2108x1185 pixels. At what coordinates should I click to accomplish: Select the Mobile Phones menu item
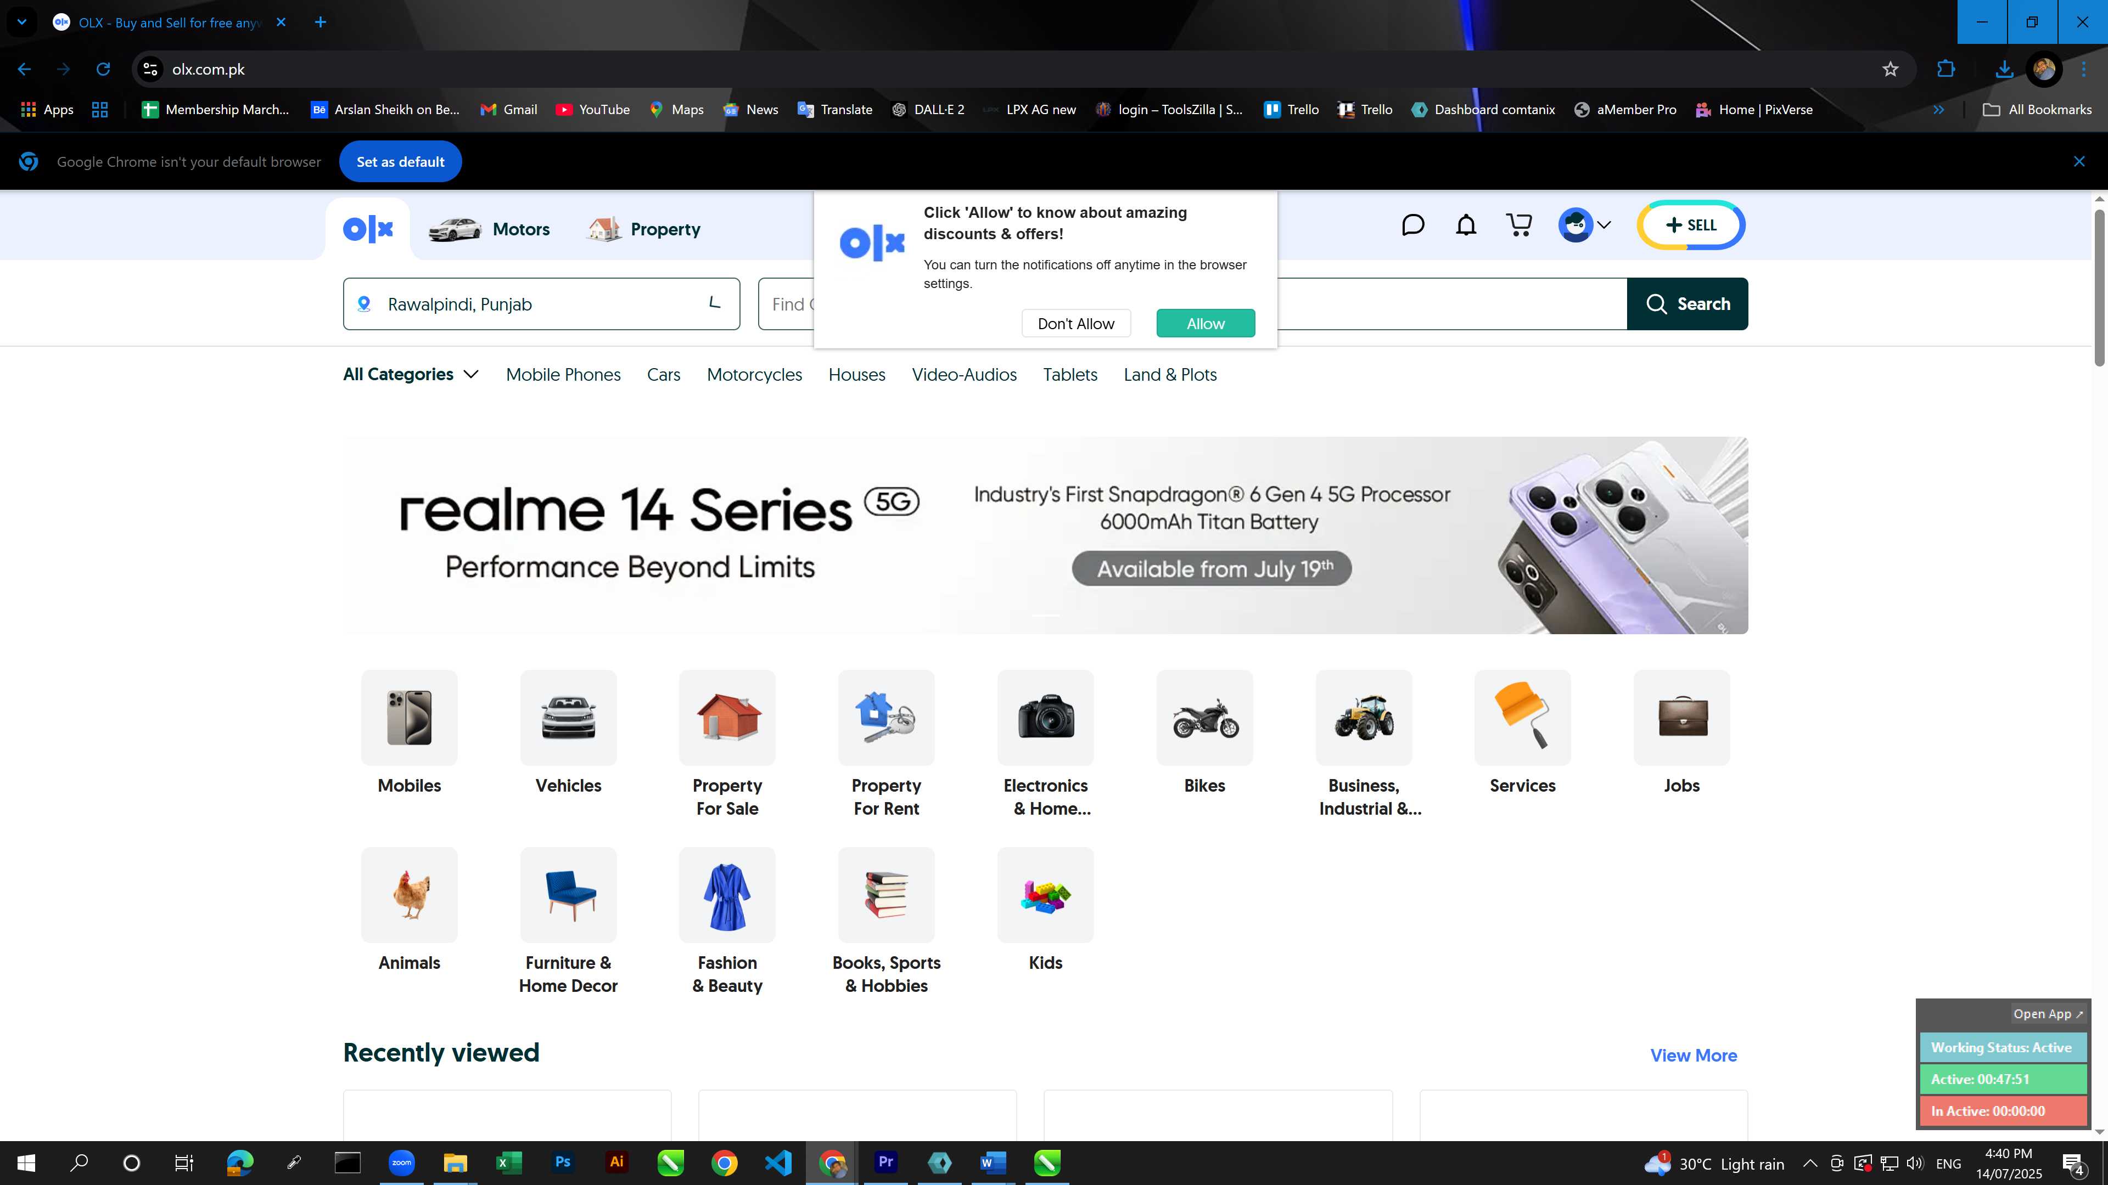coord(563,375)
